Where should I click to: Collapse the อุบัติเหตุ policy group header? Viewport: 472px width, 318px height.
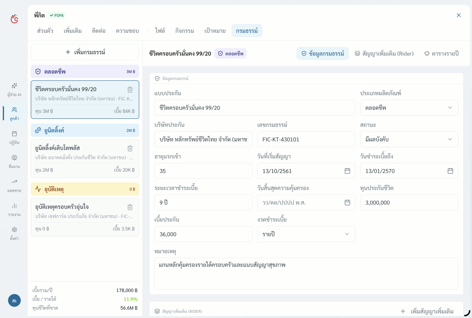point(85,189)
